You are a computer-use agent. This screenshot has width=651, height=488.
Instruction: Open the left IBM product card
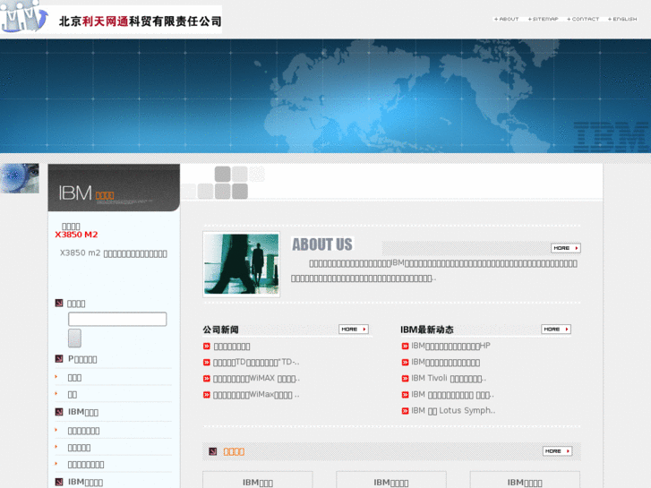pos(257,480)
